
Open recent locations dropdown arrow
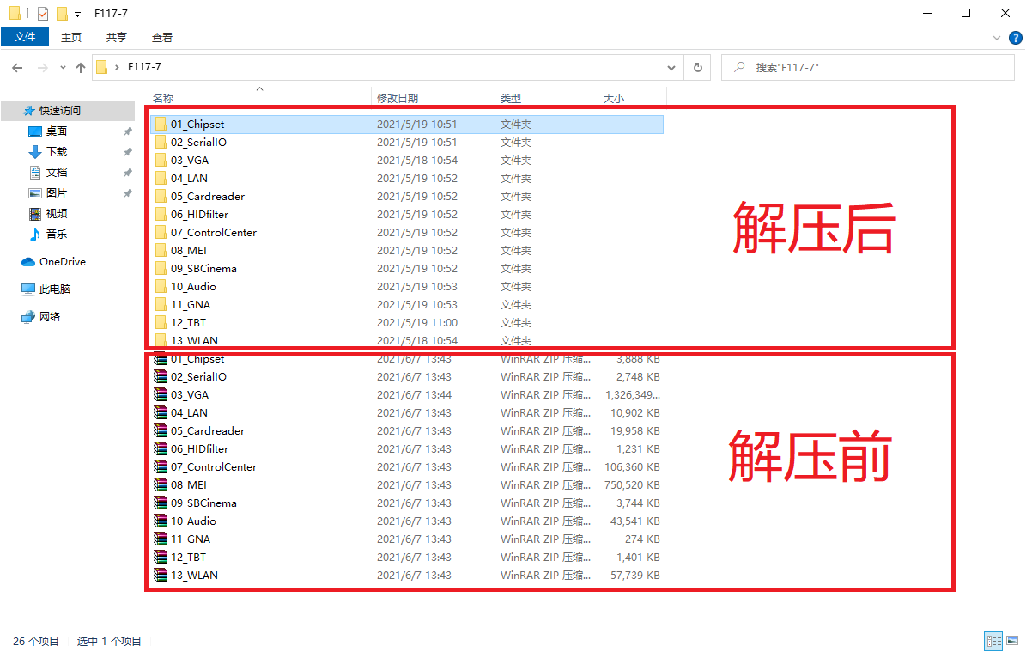63,67
